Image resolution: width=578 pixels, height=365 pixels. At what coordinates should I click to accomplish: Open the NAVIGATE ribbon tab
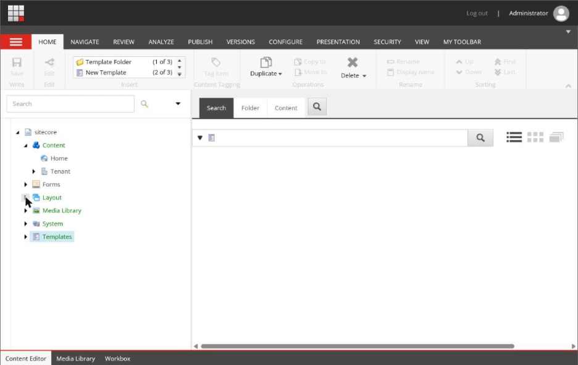tap(85, 42)
